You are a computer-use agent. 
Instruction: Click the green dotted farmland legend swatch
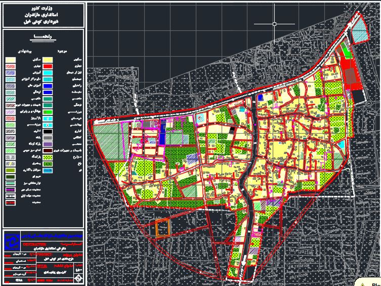(x=49, y=158)
